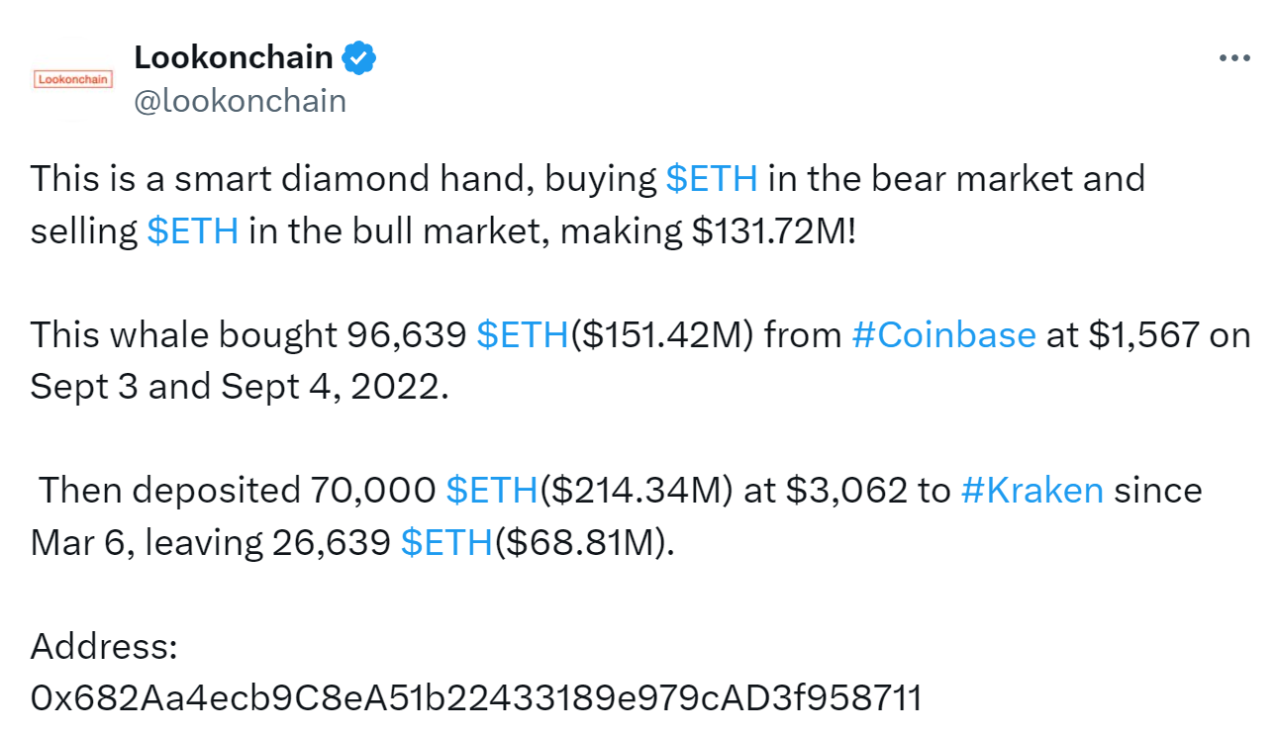Click the $3,062 deposit price text
1278x735 pixels.
pyautogui.click(x=847, y=490)
